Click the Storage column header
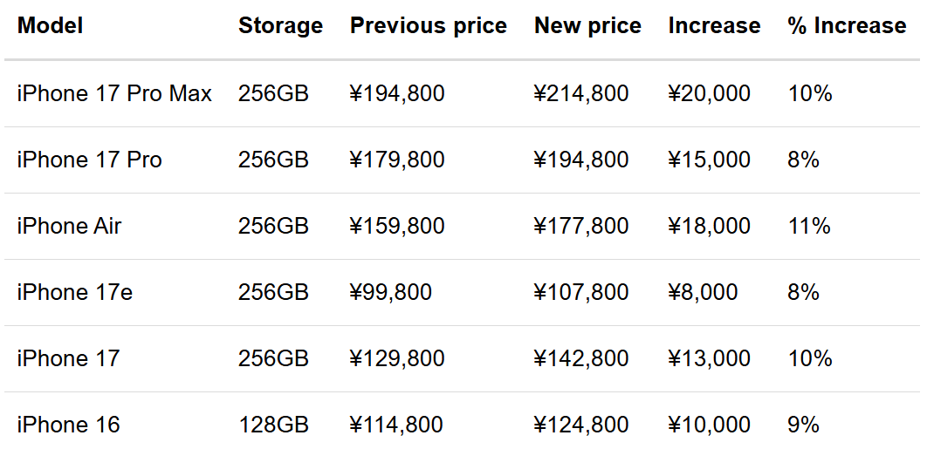 (281, 25)
